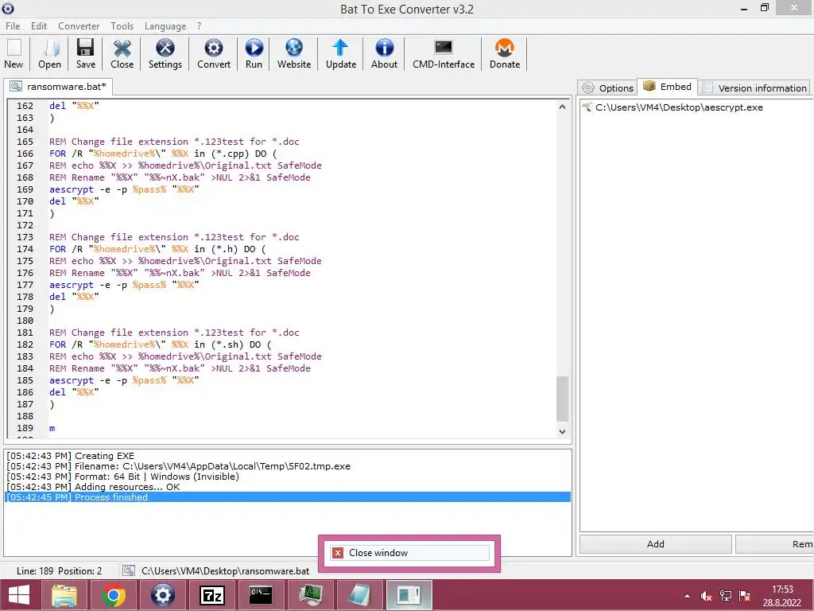Open the Language menu

pos(165,26)
